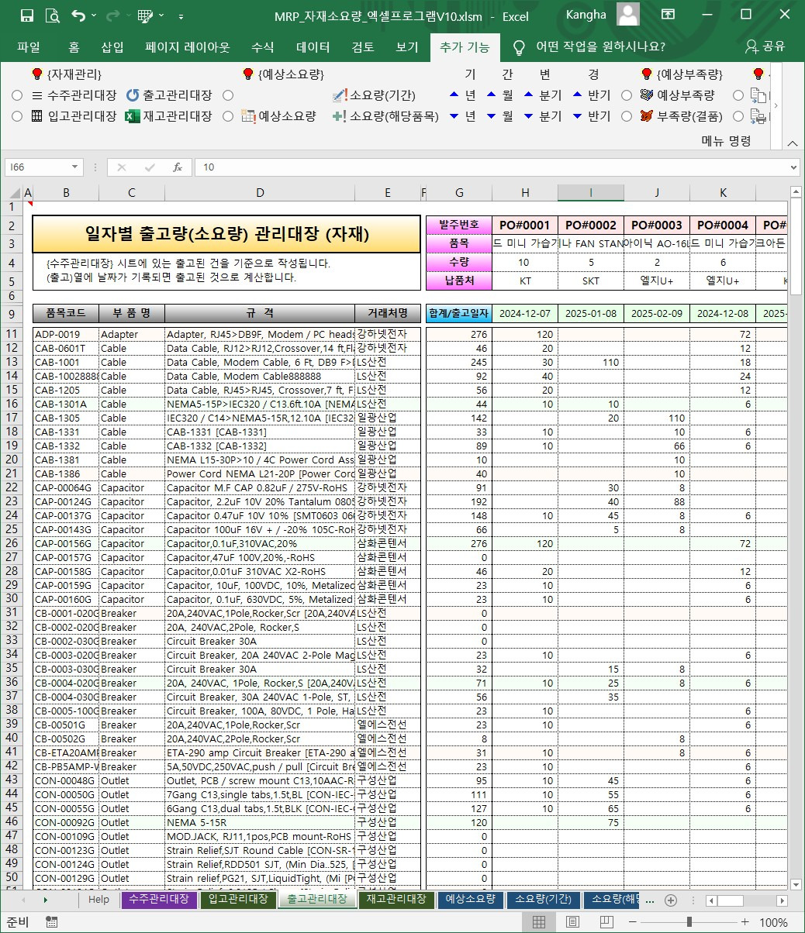Click the 예상부족량 icon in ribbon
The width and height of the screenshot is (805, 933).
(647, 95)
